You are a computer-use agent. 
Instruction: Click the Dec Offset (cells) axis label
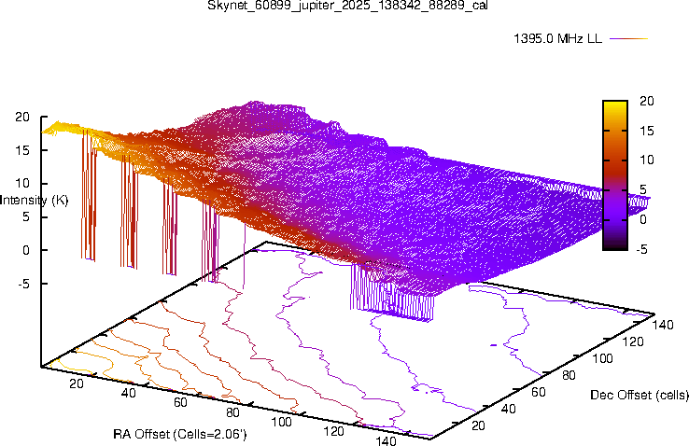coord(640,395)
